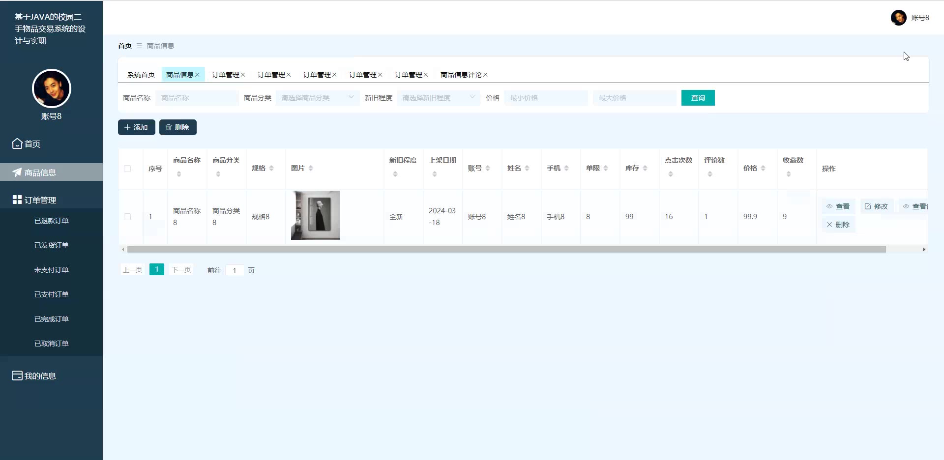Select page 1 in pagination
This screenshot has width=944, height=460.
(x=157, y=269)
